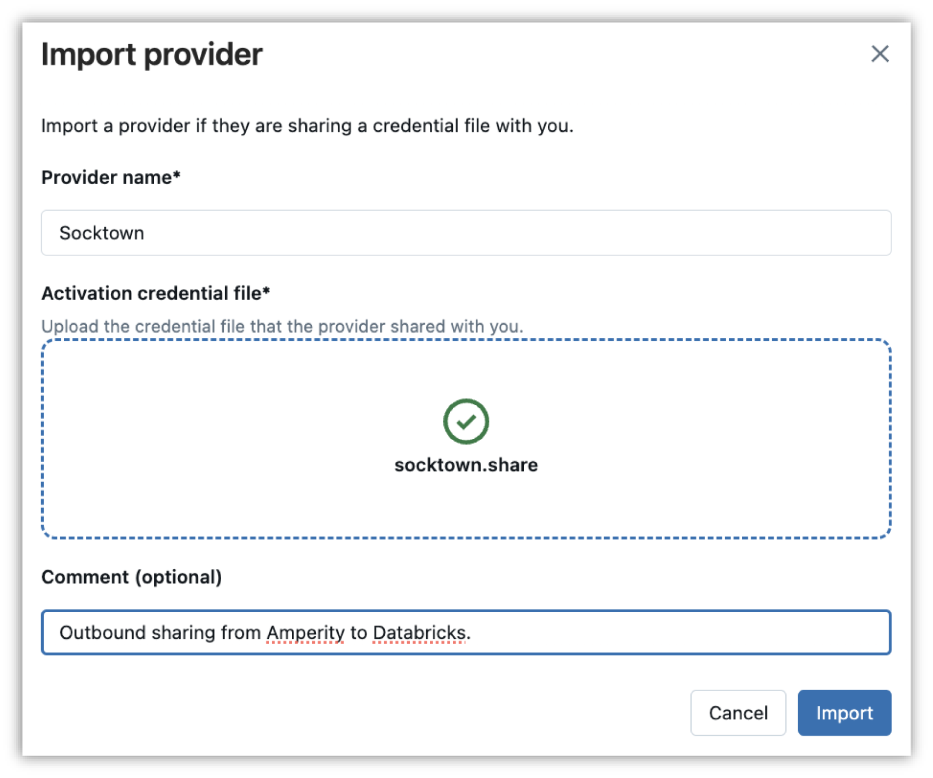Click the blue Import button

pos(844,712)
